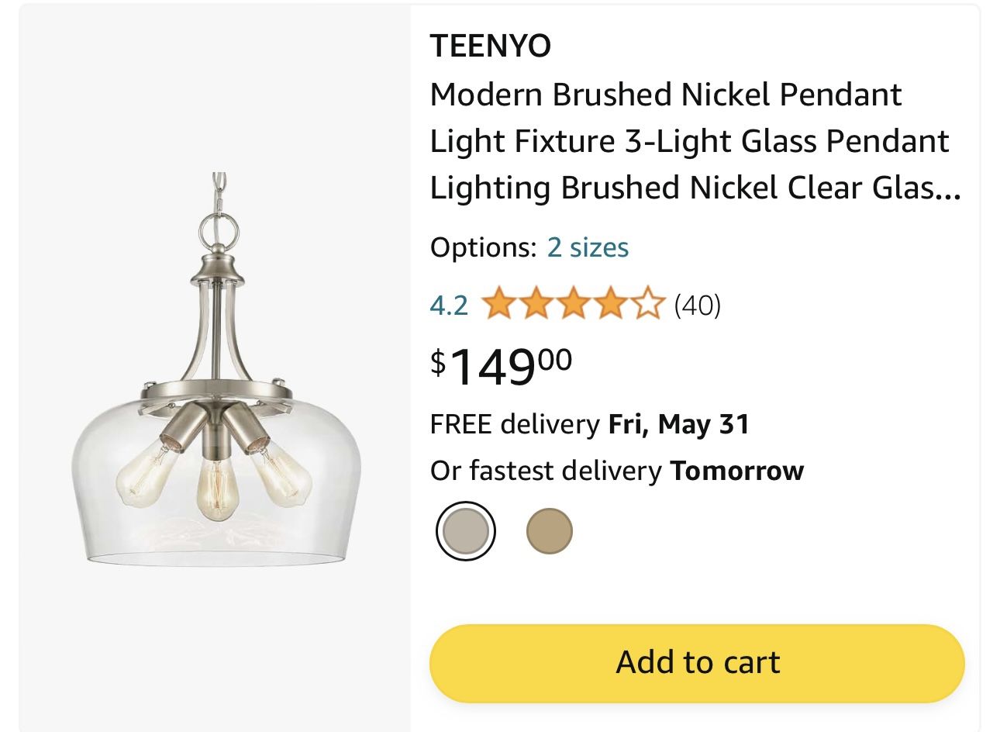Image resolution: width=1000 pixels, height=732 pixels.
Task: Select the brushed nickel color swatch
Action: [x=465, y=531]
